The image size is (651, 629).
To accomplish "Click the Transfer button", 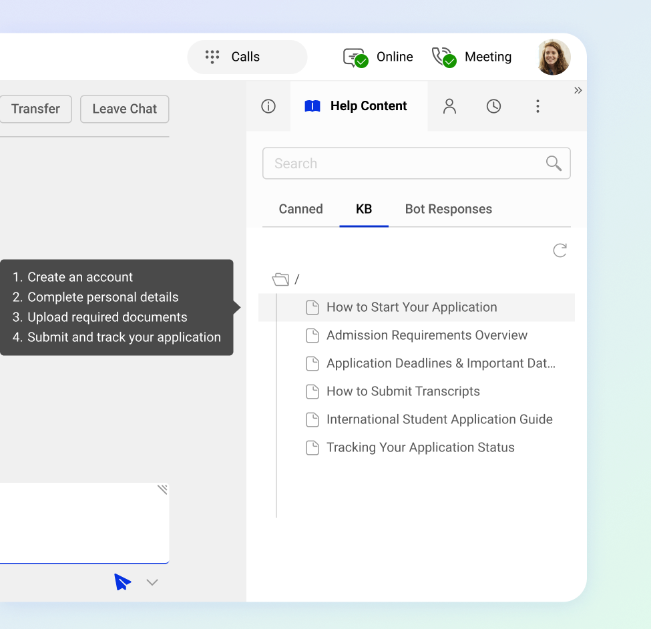I will pyautogui.click(x=35, y=109).
